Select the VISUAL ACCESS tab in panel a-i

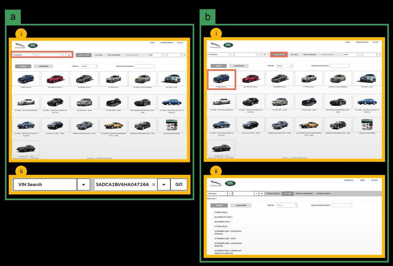84,55
